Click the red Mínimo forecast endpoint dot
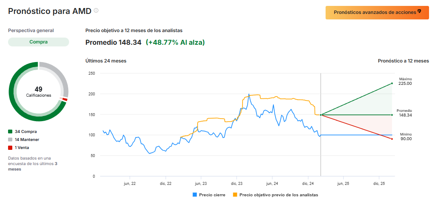 click(x=392, y=139)
